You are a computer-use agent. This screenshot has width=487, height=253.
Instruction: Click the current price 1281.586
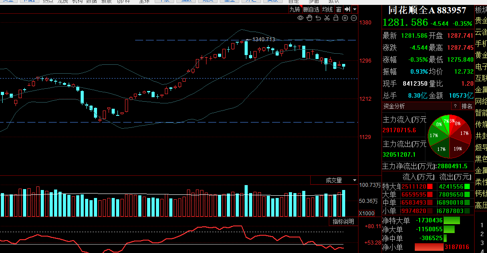[405, 22]
